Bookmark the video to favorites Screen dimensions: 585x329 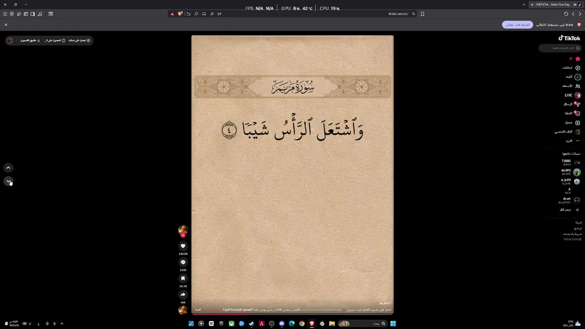[183, 278]
